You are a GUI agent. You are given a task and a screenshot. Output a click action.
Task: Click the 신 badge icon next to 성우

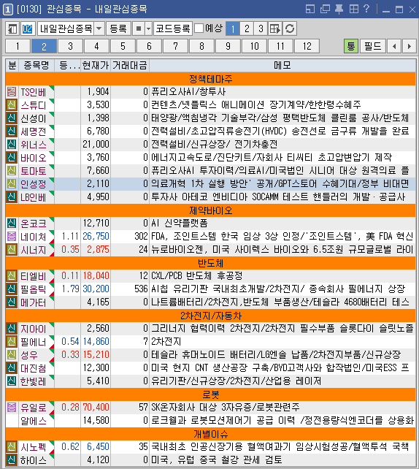tap(12, 355)
